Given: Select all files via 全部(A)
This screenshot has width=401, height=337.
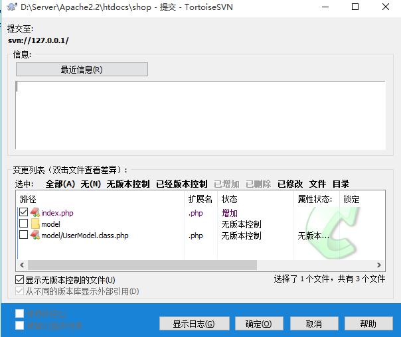Looking at the screenshot, I should tap(60, 184).
